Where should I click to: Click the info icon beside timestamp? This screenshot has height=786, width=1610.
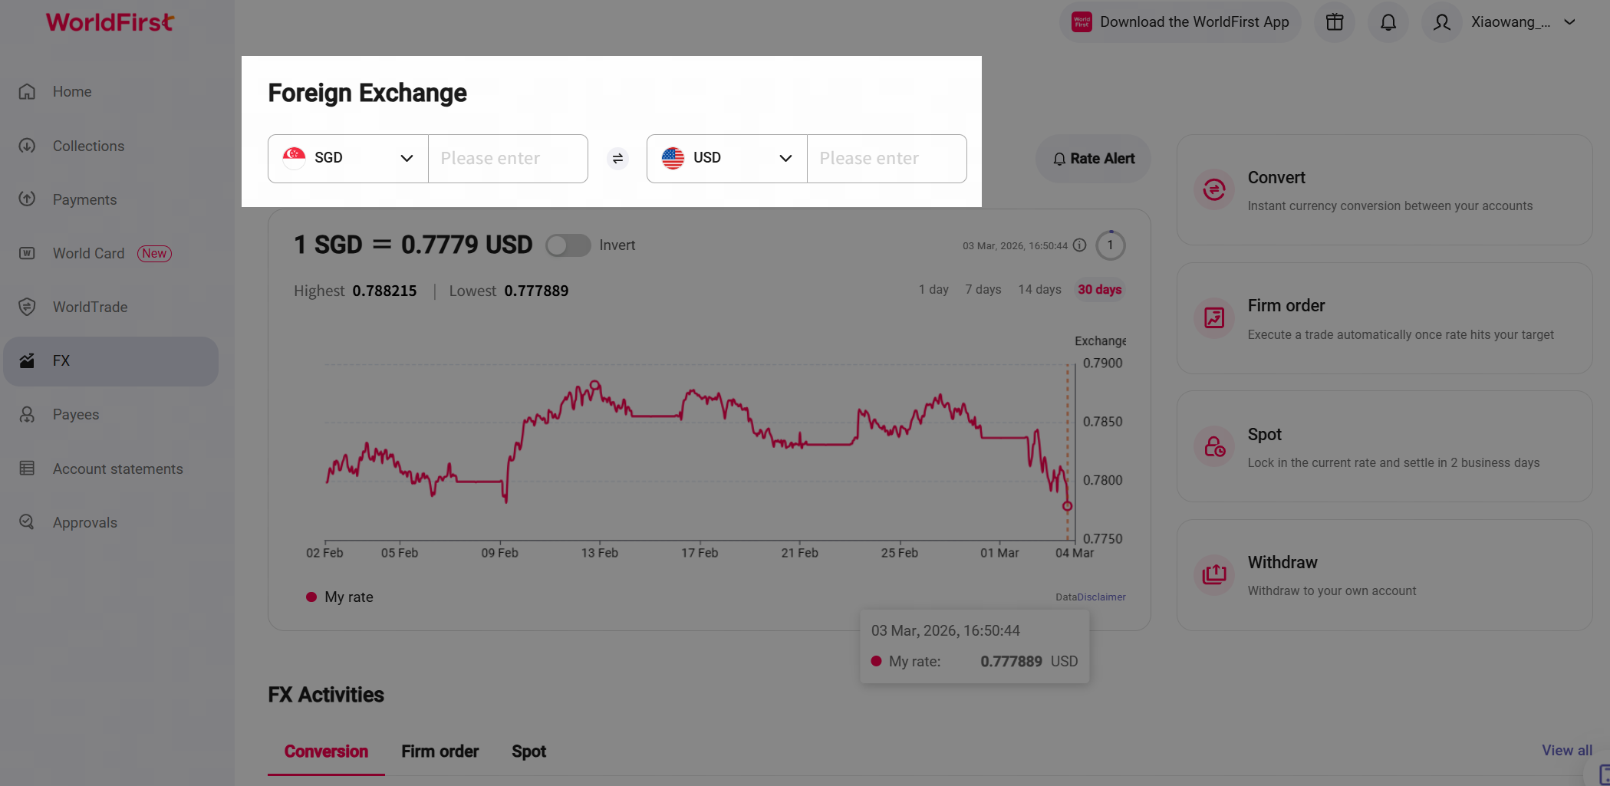tap(1079, 245)
